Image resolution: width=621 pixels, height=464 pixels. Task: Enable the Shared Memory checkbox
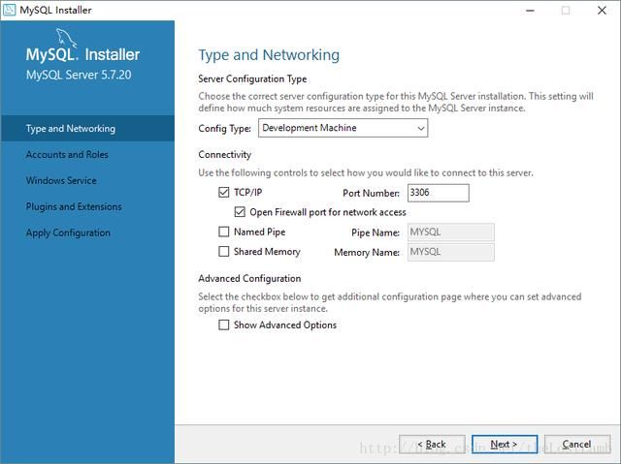(224, 251)
